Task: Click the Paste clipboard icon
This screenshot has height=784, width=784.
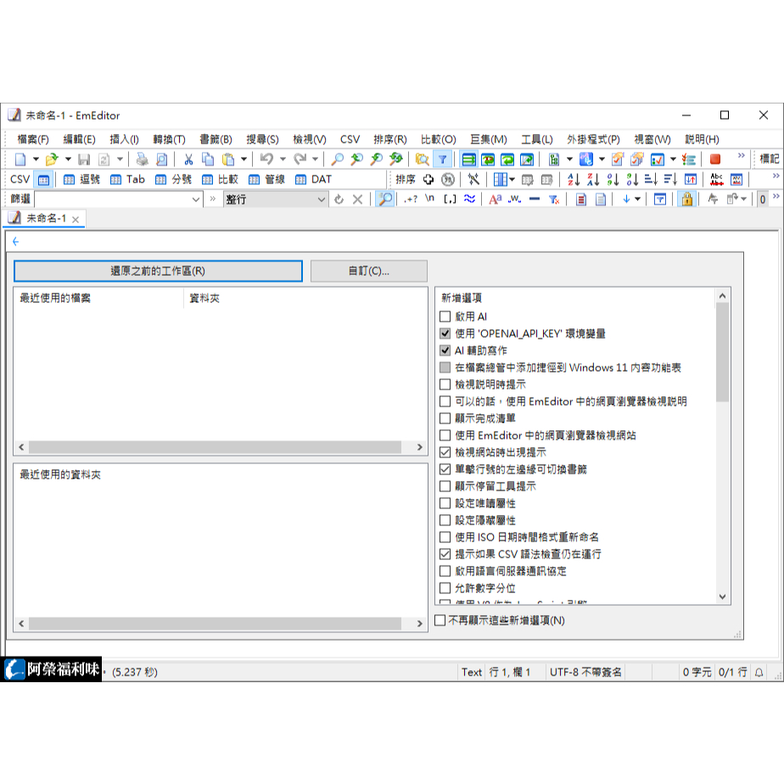Action: click(228, 160)
